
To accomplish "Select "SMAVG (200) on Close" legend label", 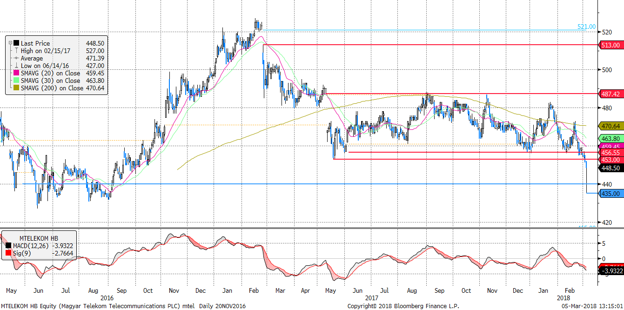I will pos(52,88).
